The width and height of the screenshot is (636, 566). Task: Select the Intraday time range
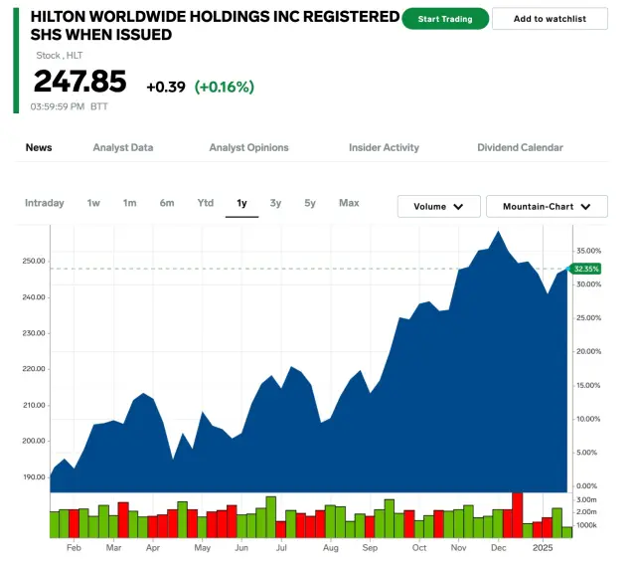tap(44, 203)
